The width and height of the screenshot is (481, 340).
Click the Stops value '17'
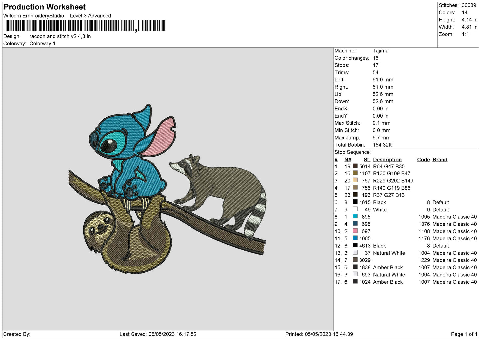coord(375,65)
